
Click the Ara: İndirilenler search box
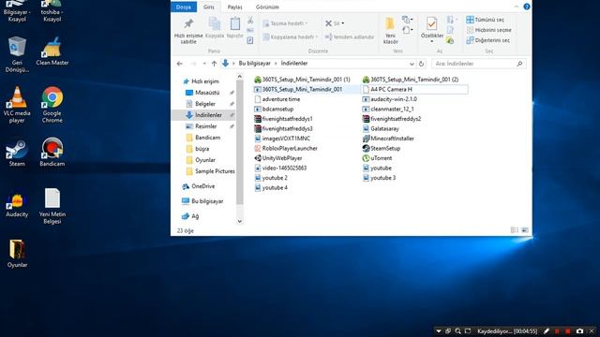pyautogui.click(x=478, y=64)
